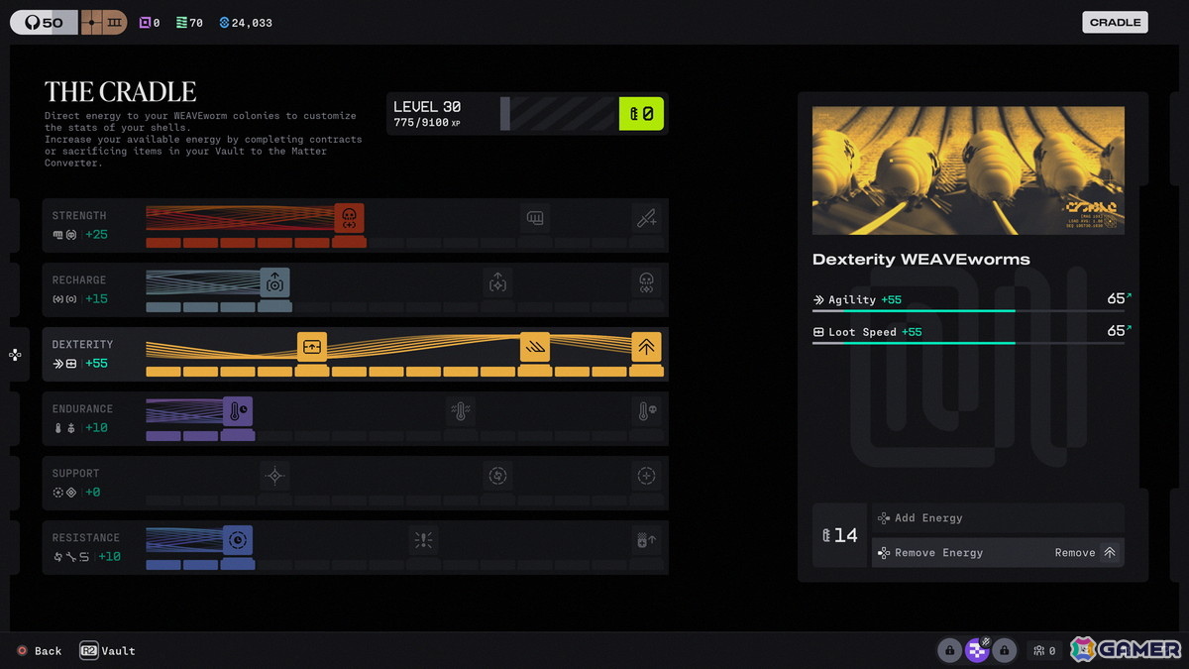Select the Support stat row
This screenshot has width=1189, height=669.
[355, 483]
